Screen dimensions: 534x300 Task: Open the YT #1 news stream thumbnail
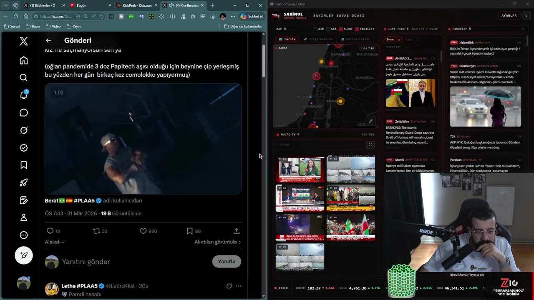(x=300, y=170)
